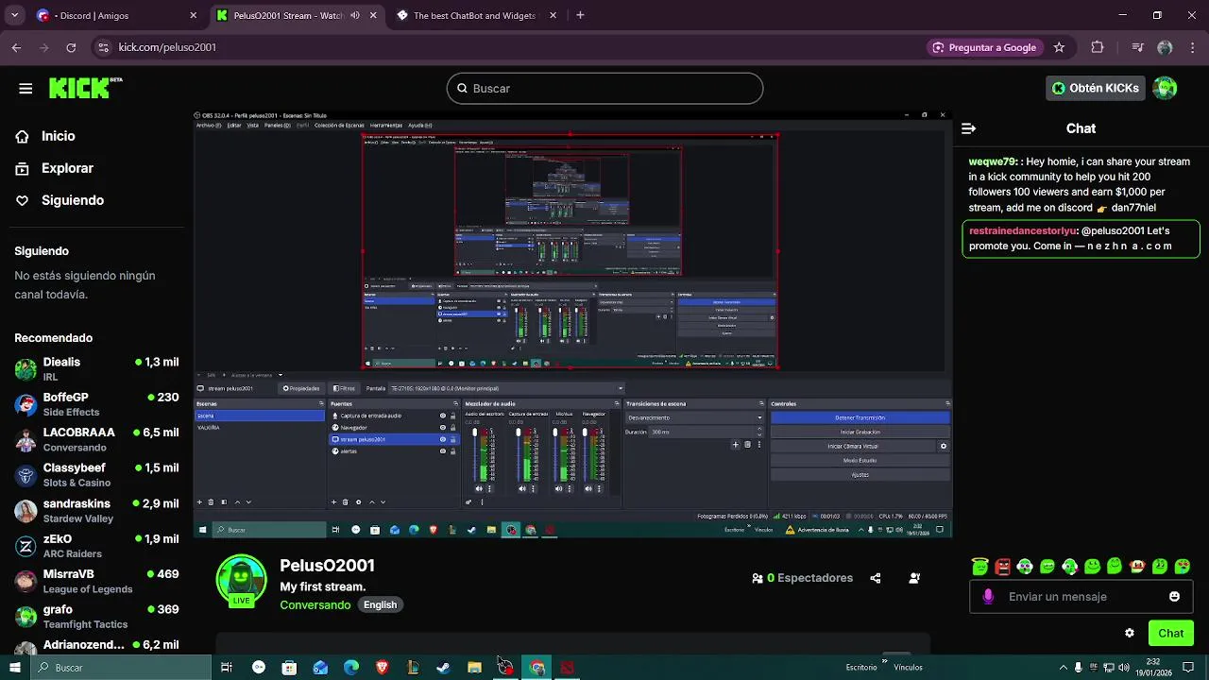Open the emoji picker in message box
The width and height of the screenshot is (1209, 680).
point(1174,597)
